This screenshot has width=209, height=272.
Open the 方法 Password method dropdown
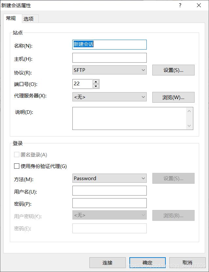point(109,178)
